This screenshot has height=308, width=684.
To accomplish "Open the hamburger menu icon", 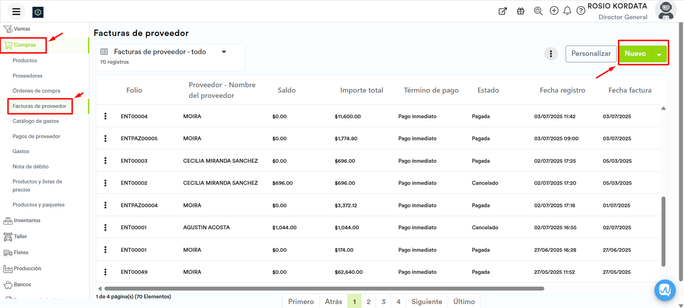I will click(16, 12).
